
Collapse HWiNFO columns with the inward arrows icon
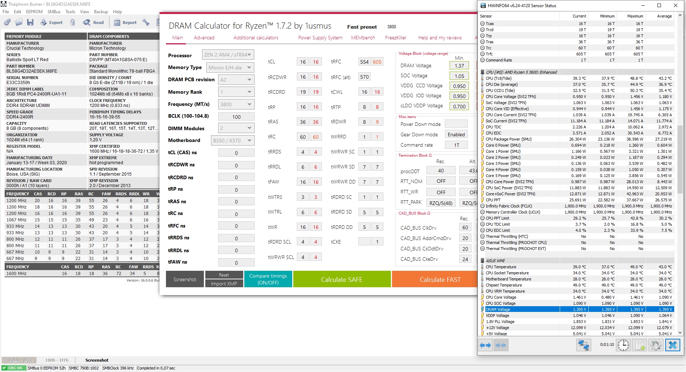tap(500, 345)
